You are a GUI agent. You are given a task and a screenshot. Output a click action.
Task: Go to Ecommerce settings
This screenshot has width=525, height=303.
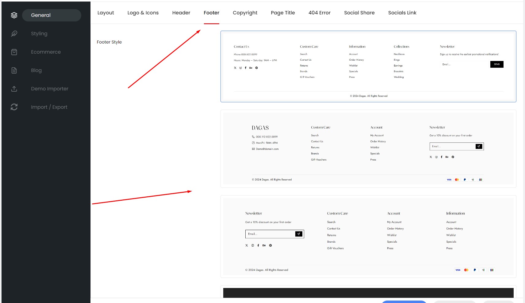[x=46, y=52]
